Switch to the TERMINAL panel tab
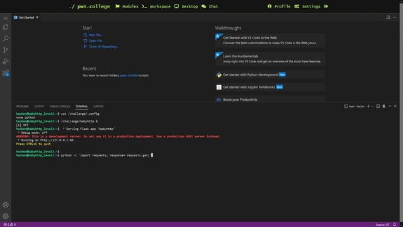 tap(81, 107)
